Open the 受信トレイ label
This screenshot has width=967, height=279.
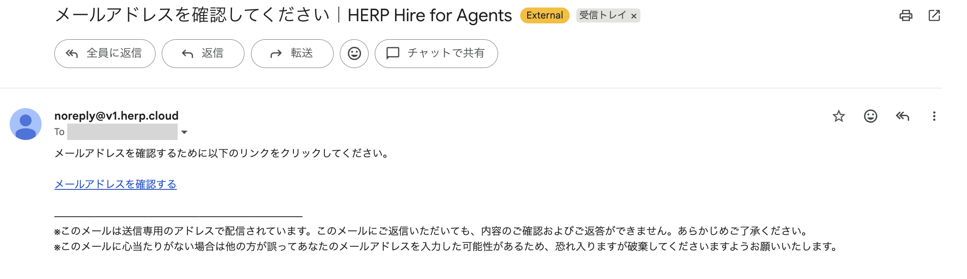pos(603,15)
